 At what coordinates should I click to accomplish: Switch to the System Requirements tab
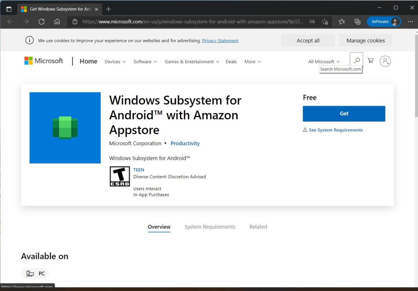pyautogui.click(x=210, y=227)
